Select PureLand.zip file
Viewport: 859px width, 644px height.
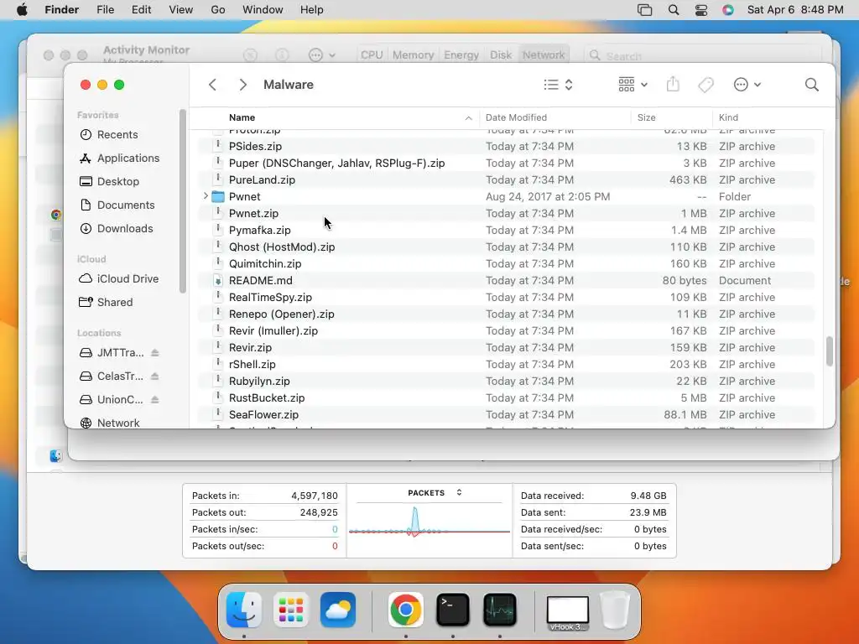[x=507, y=179]
